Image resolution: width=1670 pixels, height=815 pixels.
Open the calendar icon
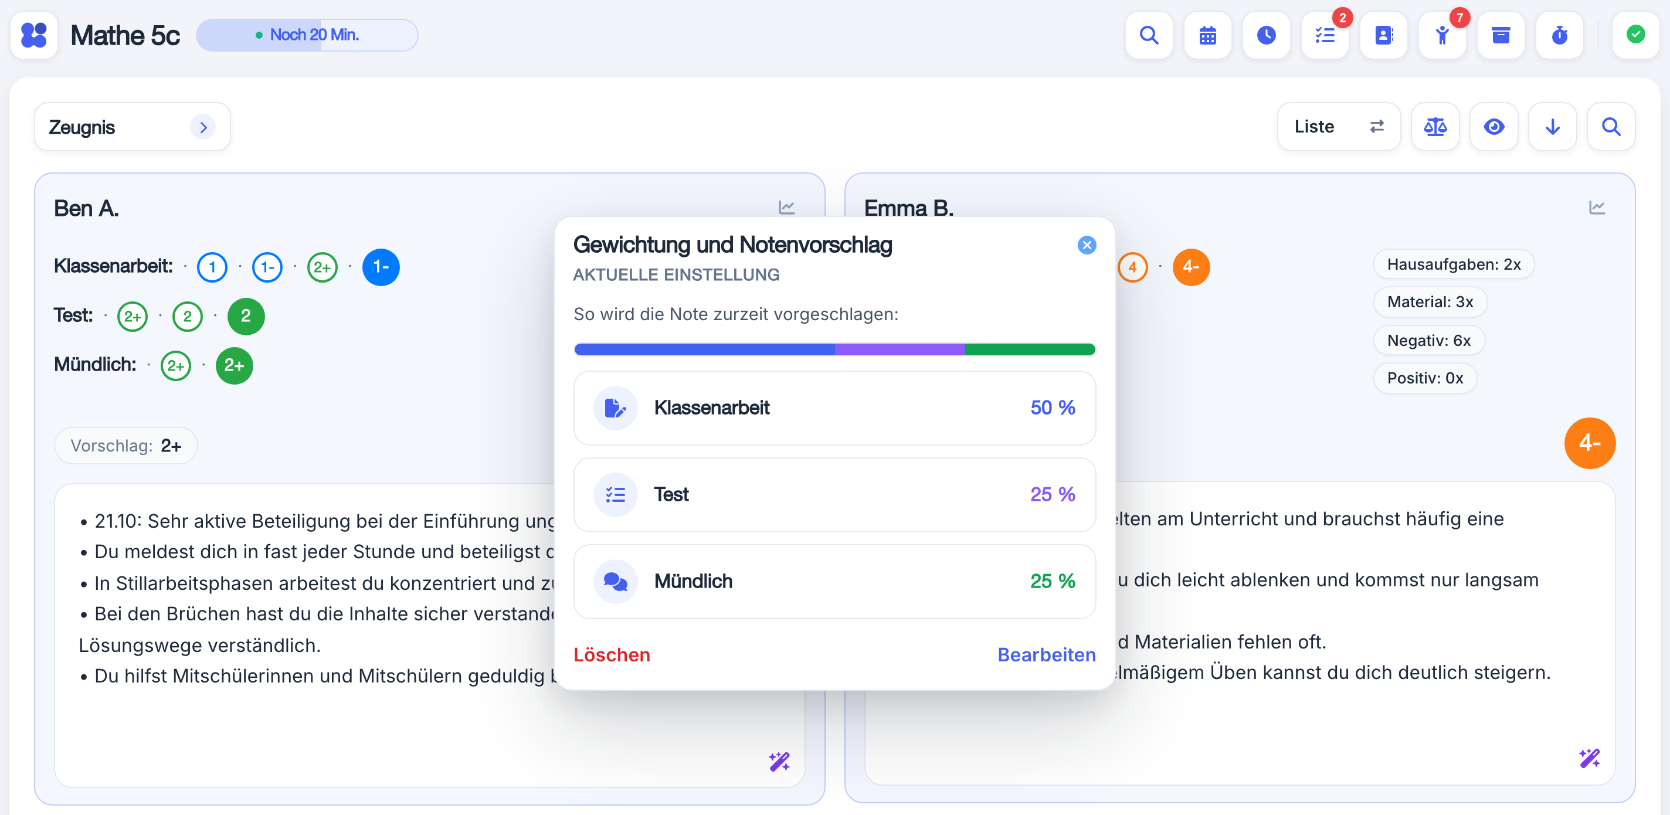click(1207, 35)
